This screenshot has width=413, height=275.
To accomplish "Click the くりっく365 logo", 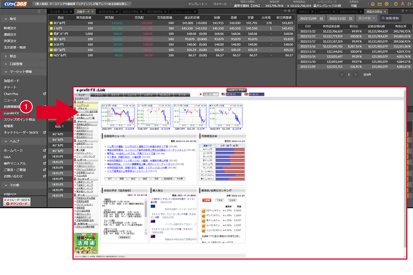I will coord(15,4).
